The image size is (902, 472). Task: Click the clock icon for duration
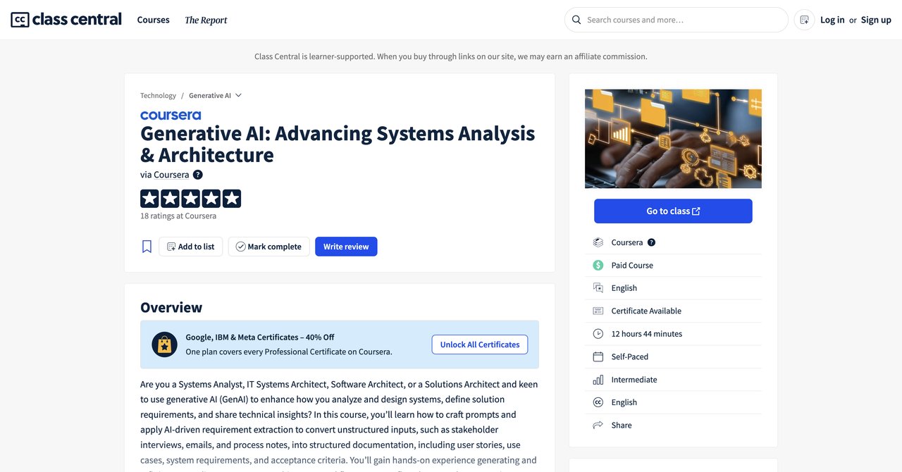coord(598,334)
